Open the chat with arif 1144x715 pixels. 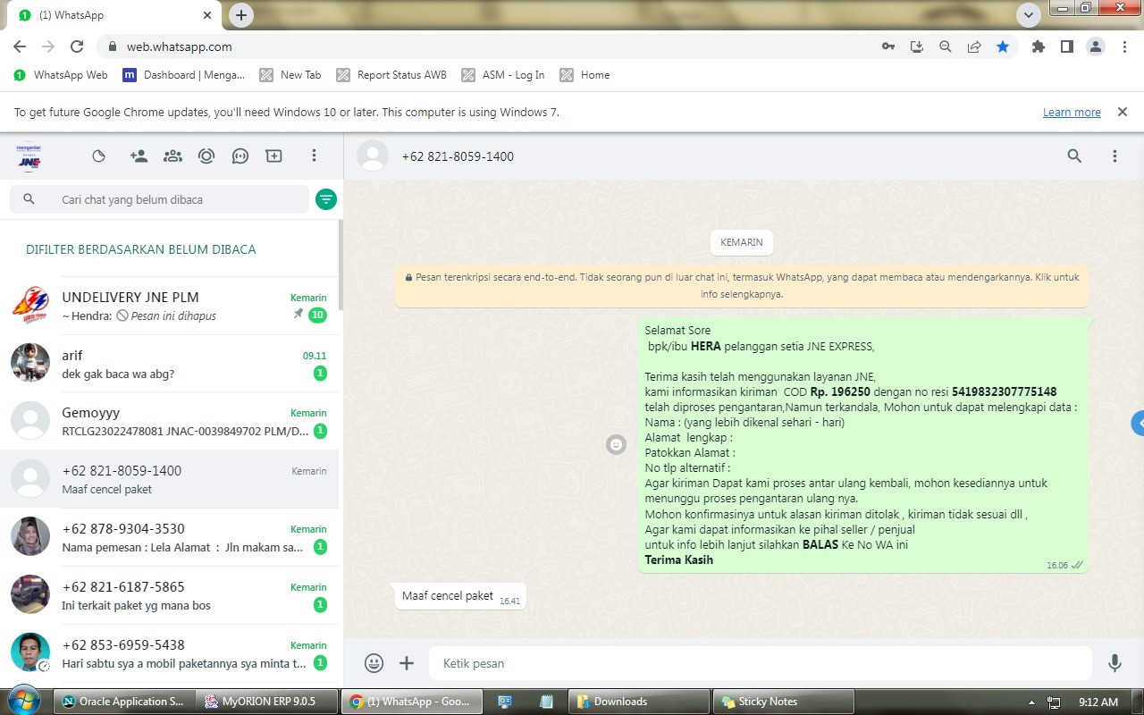[170, 364]
